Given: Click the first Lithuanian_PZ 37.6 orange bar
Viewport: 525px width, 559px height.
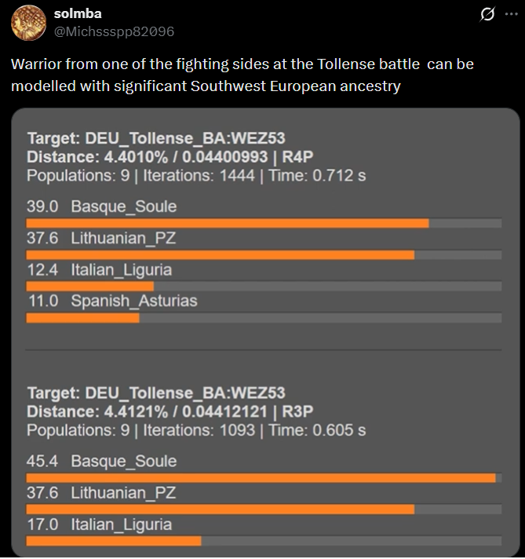Looking at the screenshot, I should pyautogui.click(x=220, y=254).
